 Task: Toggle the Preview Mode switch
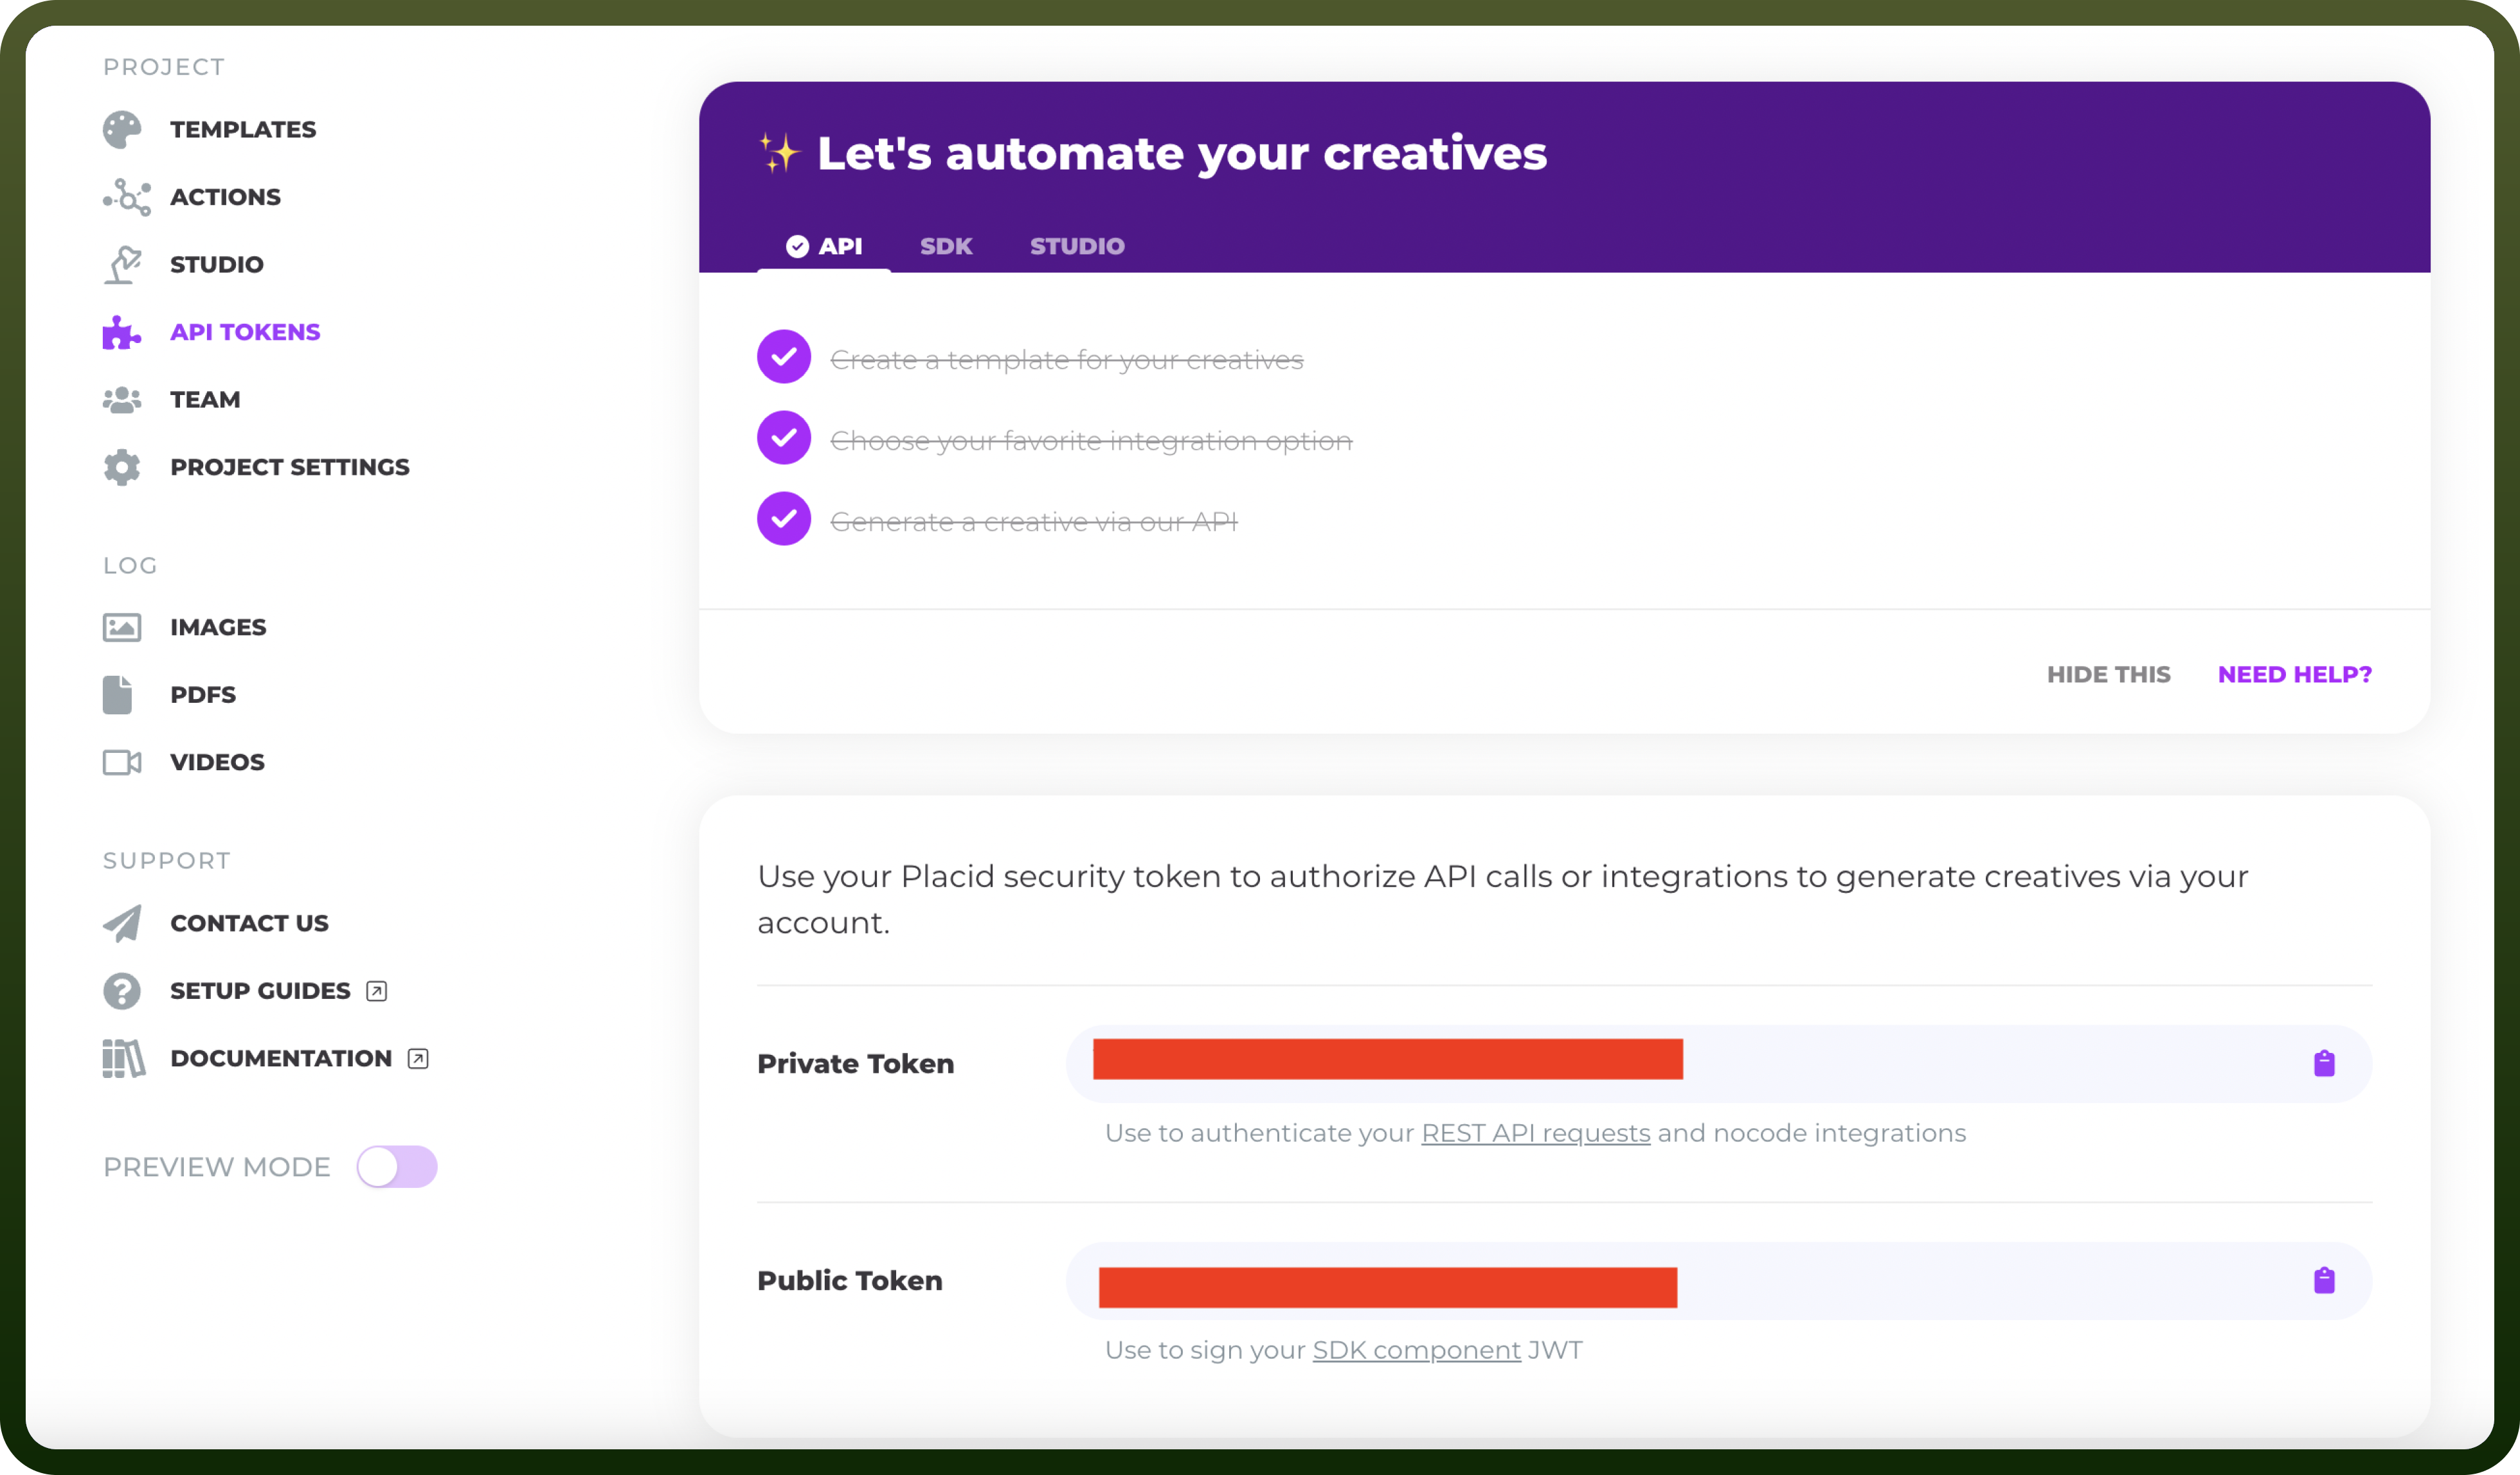(x=397, y=1166)
